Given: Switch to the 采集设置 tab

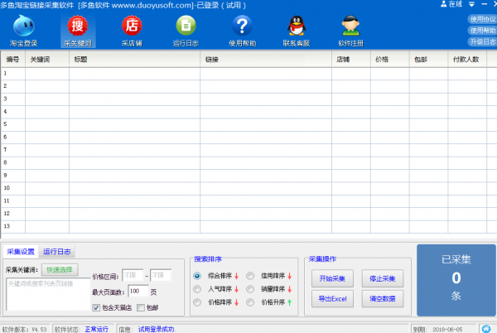Looking at the screenshot, I should [x=21, y=252].
